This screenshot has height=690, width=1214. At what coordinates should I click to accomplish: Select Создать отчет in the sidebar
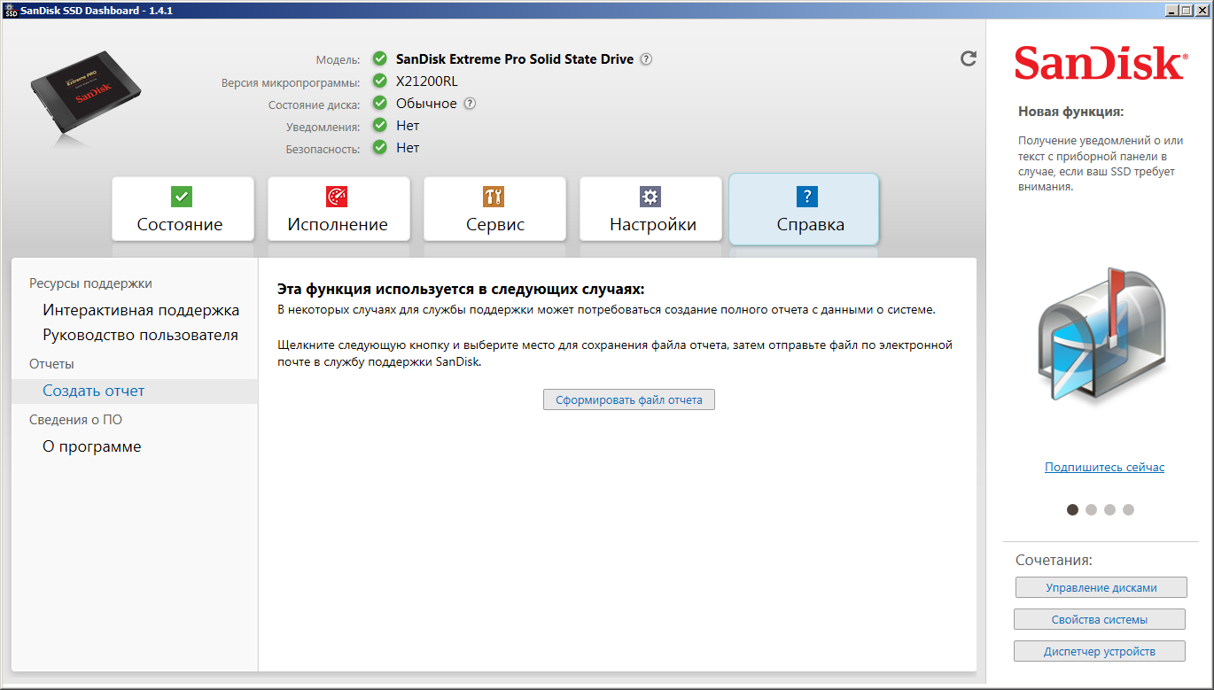point(135,392)
